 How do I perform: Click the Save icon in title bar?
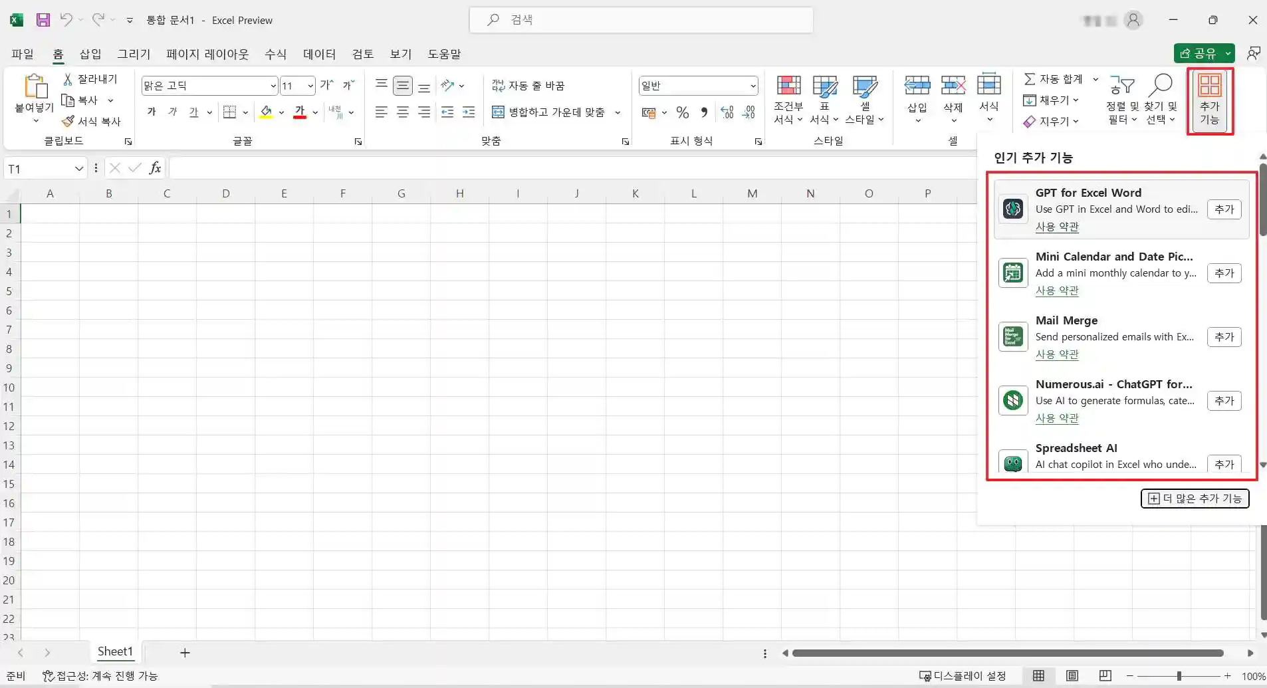click(x=43, y=20)
